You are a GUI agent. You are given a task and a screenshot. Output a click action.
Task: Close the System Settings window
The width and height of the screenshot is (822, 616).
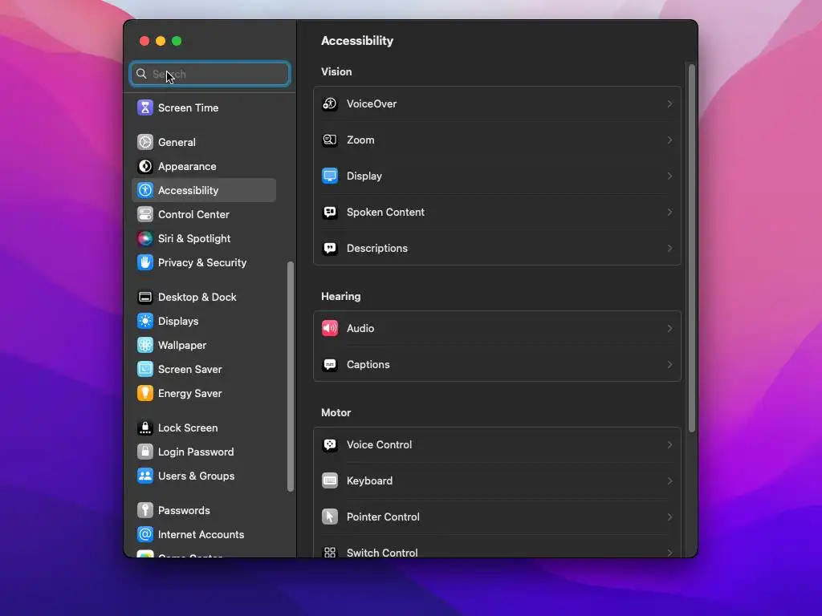coord(144,41)
